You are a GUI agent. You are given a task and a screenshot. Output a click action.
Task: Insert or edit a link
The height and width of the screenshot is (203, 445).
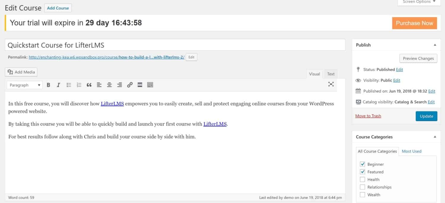coord(130,85)
